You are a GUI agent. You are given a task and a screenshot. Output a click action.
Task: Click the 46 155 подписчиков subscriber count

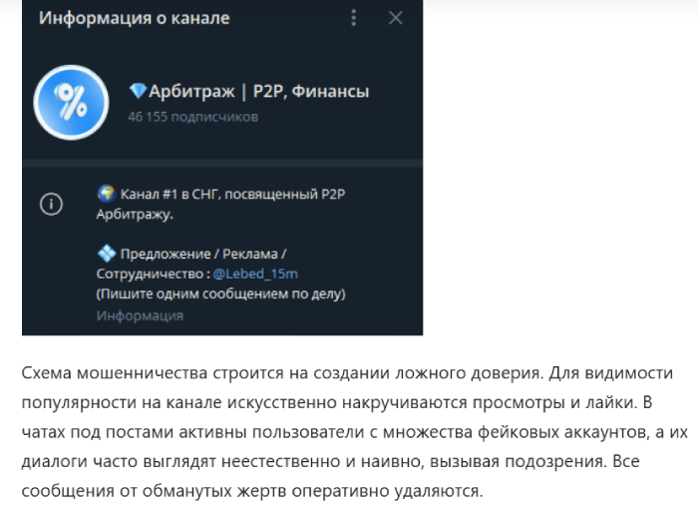tap(192, 117)
